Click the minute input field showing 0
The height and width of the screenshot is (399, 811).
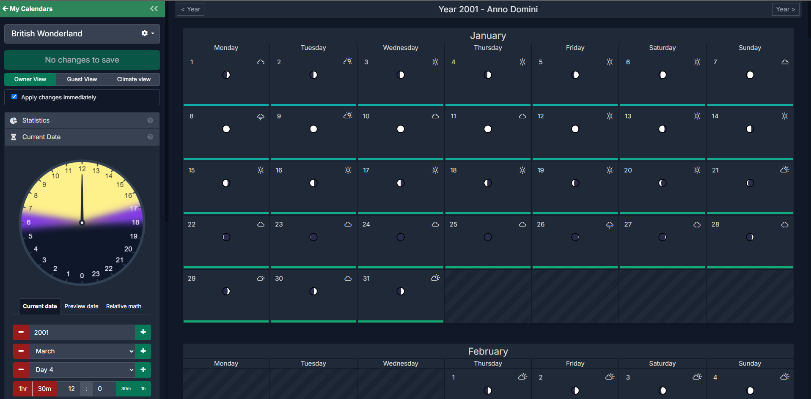tap(104, 389)
